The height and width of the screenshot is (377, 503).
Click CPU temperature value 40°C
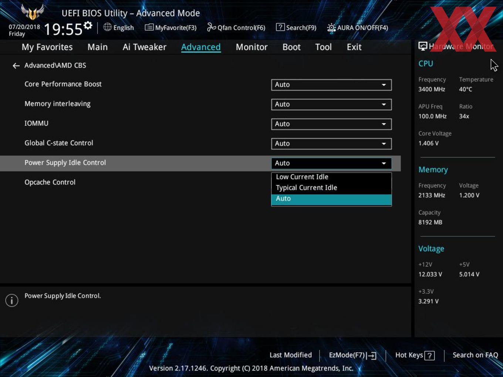[465, 89]
